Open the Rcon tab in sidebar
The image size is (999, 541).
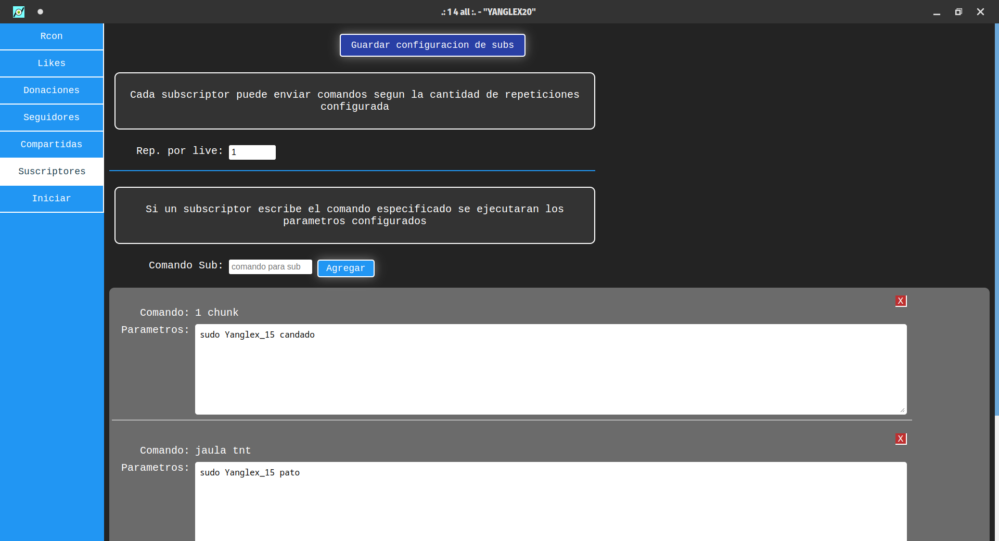(52, 36)
